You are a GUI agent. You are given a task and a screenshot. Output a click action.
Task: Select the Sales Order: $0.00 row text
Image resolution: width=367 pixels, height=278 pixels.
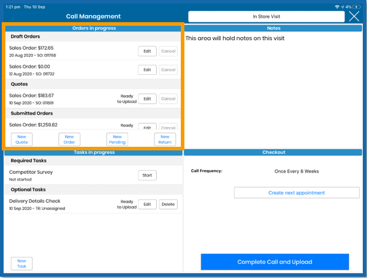29,67
